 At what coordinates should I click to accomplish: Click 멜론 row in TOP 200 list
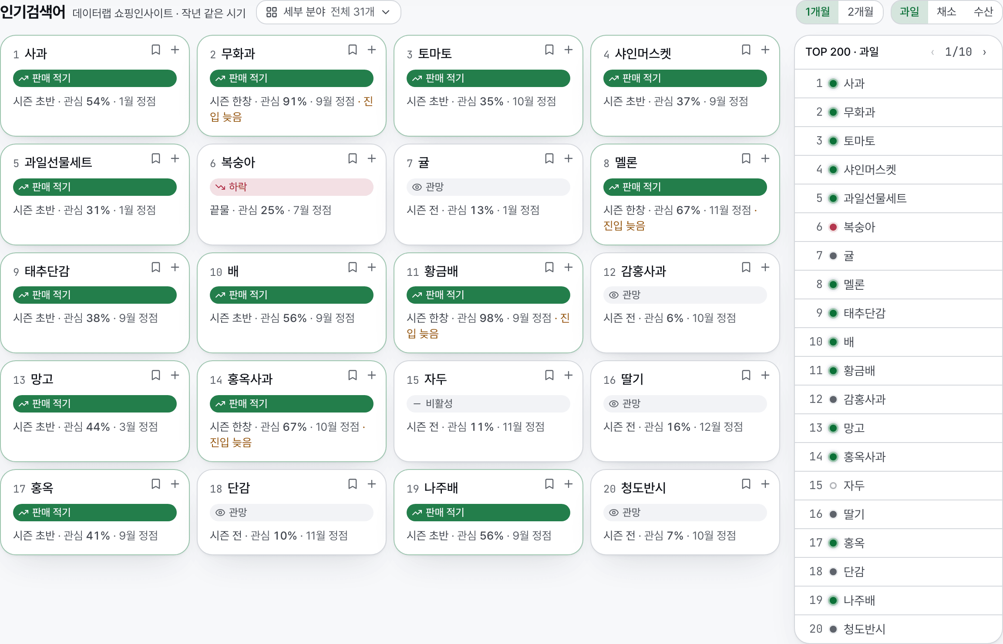pos(899,285)
